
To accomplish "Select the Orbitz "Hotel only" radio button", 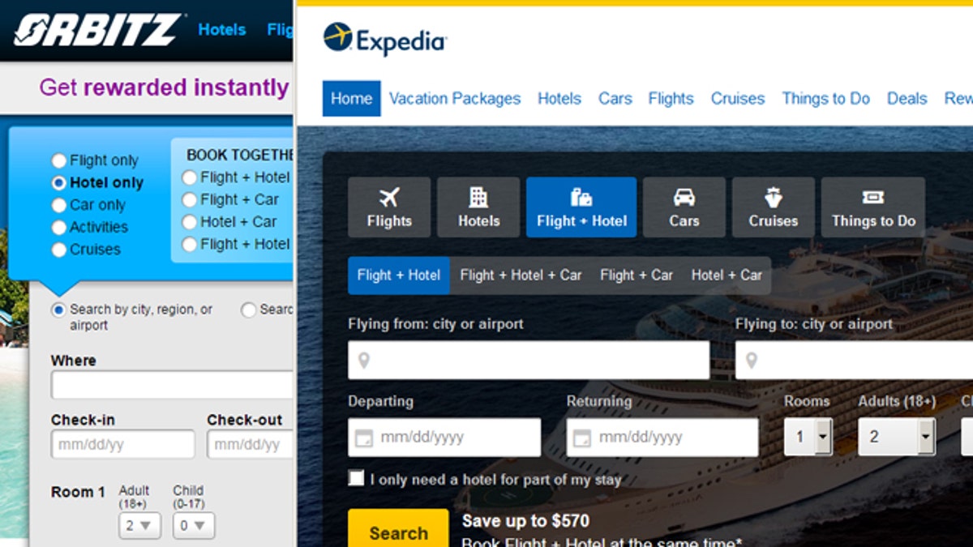I will point(59,183).
